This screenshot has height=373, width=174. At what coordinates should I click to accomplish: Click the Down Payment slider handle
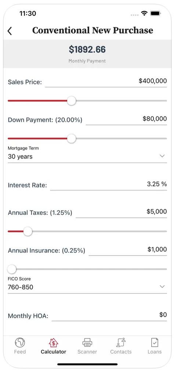point(71,139)
